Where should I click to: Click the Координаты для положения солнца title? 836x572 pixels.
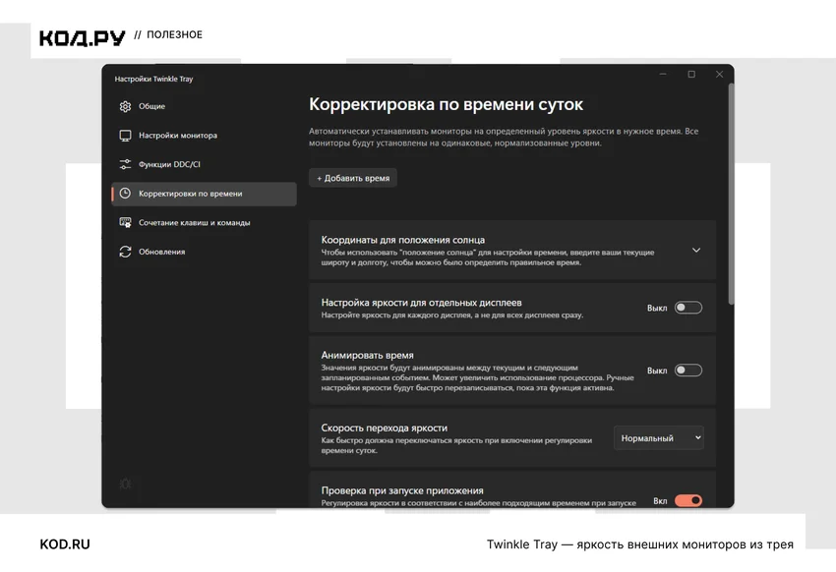click(x=403, y=240)
